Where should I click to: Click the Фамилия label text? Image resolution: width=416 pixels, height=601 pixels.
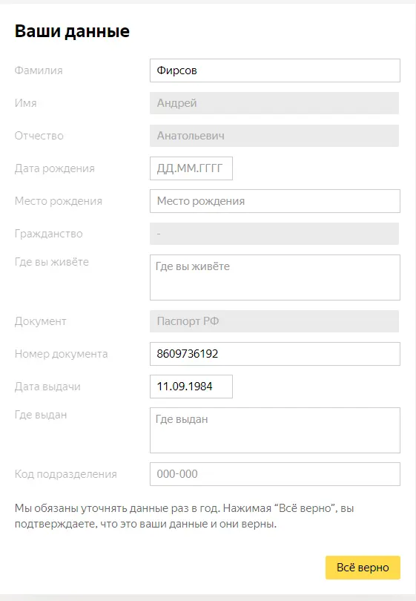tap(39, 70)
